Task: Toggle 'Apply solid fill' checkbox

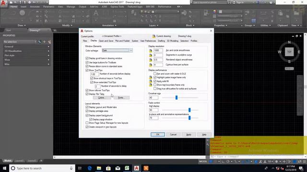Action: point(155,81)
